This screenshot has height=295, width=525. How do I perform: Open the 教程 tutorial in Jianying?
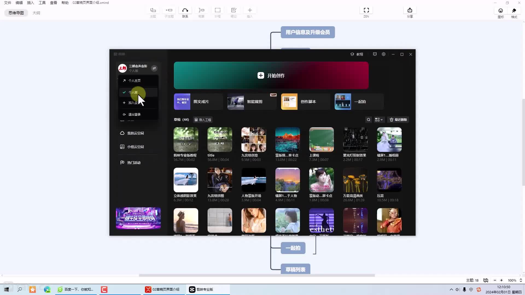point(357,54)
